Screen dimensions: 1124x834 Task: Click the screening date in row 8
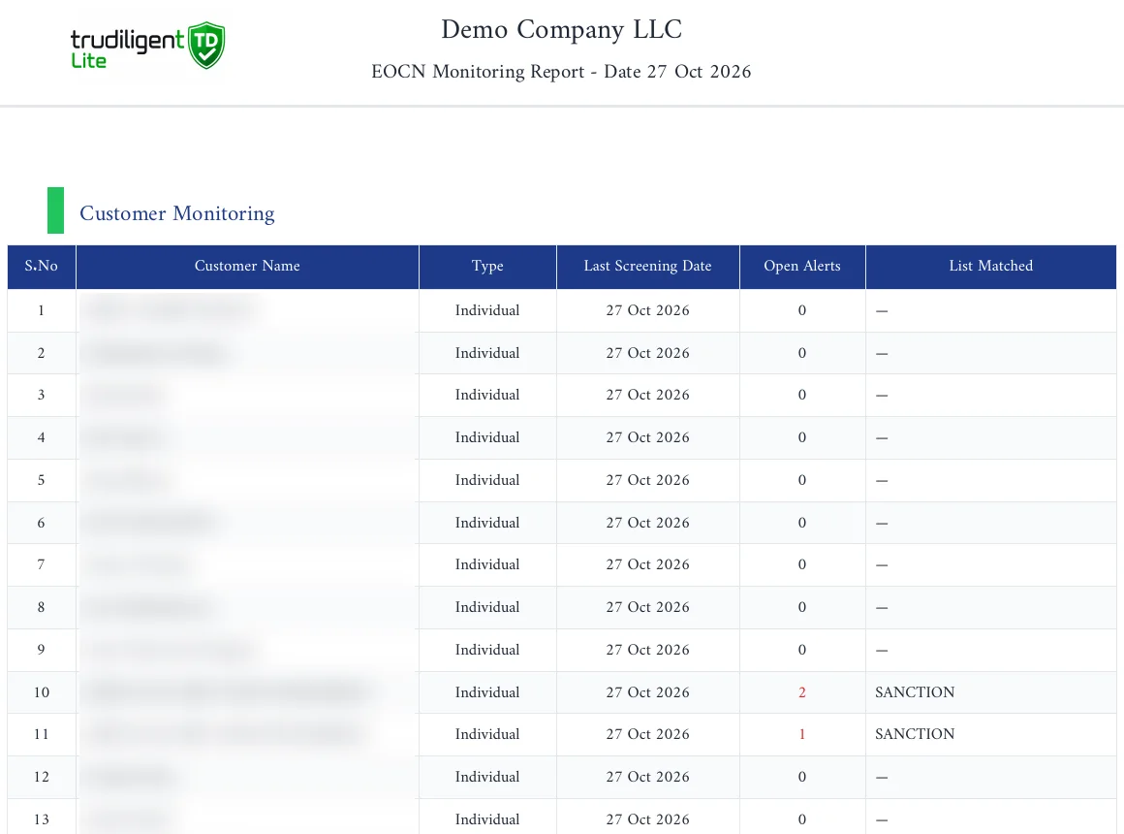point(648,607)
